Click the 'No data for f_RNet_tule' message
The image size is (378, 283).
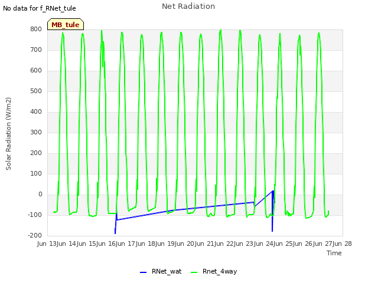pos(40,8)
